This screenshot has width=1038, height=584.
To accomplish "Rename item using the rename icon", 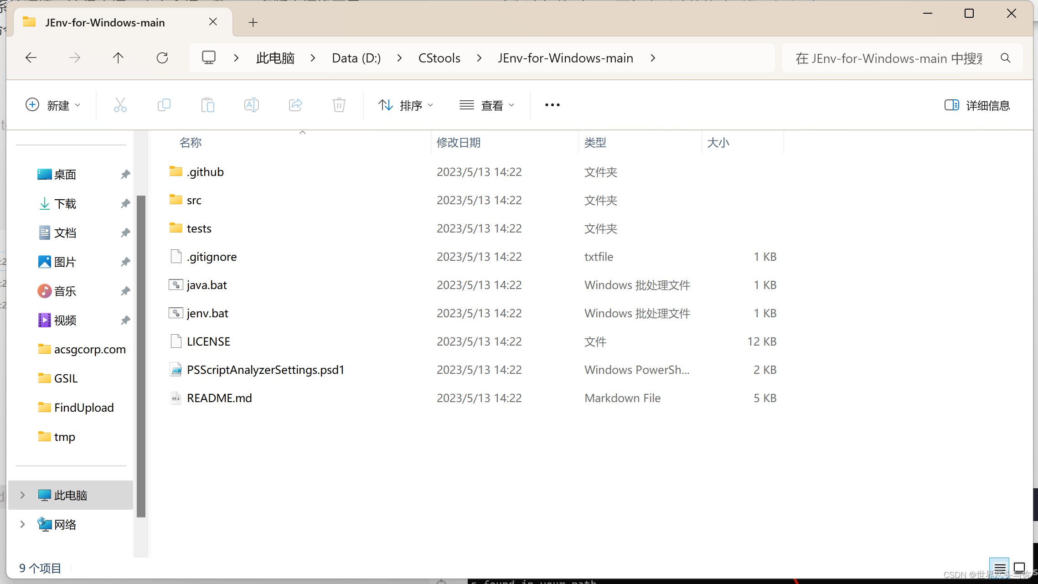I will (251, 105).
